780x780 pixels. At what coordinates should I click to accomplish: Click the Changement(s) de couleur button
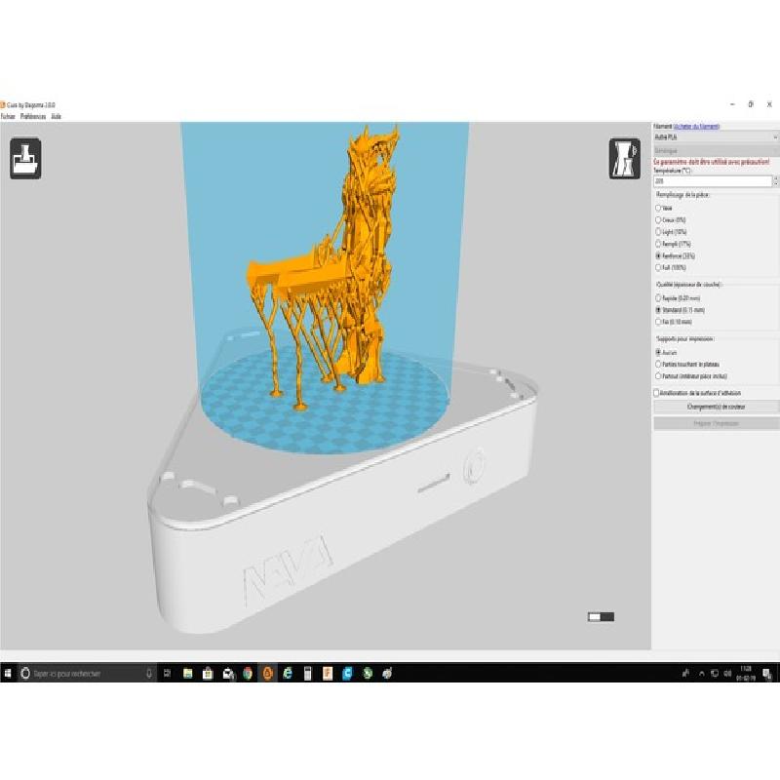tap(716, 407)
